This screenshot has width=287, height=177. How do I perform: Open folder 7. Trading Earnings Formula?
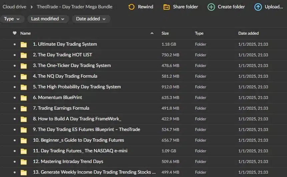[x=61, y=108]
